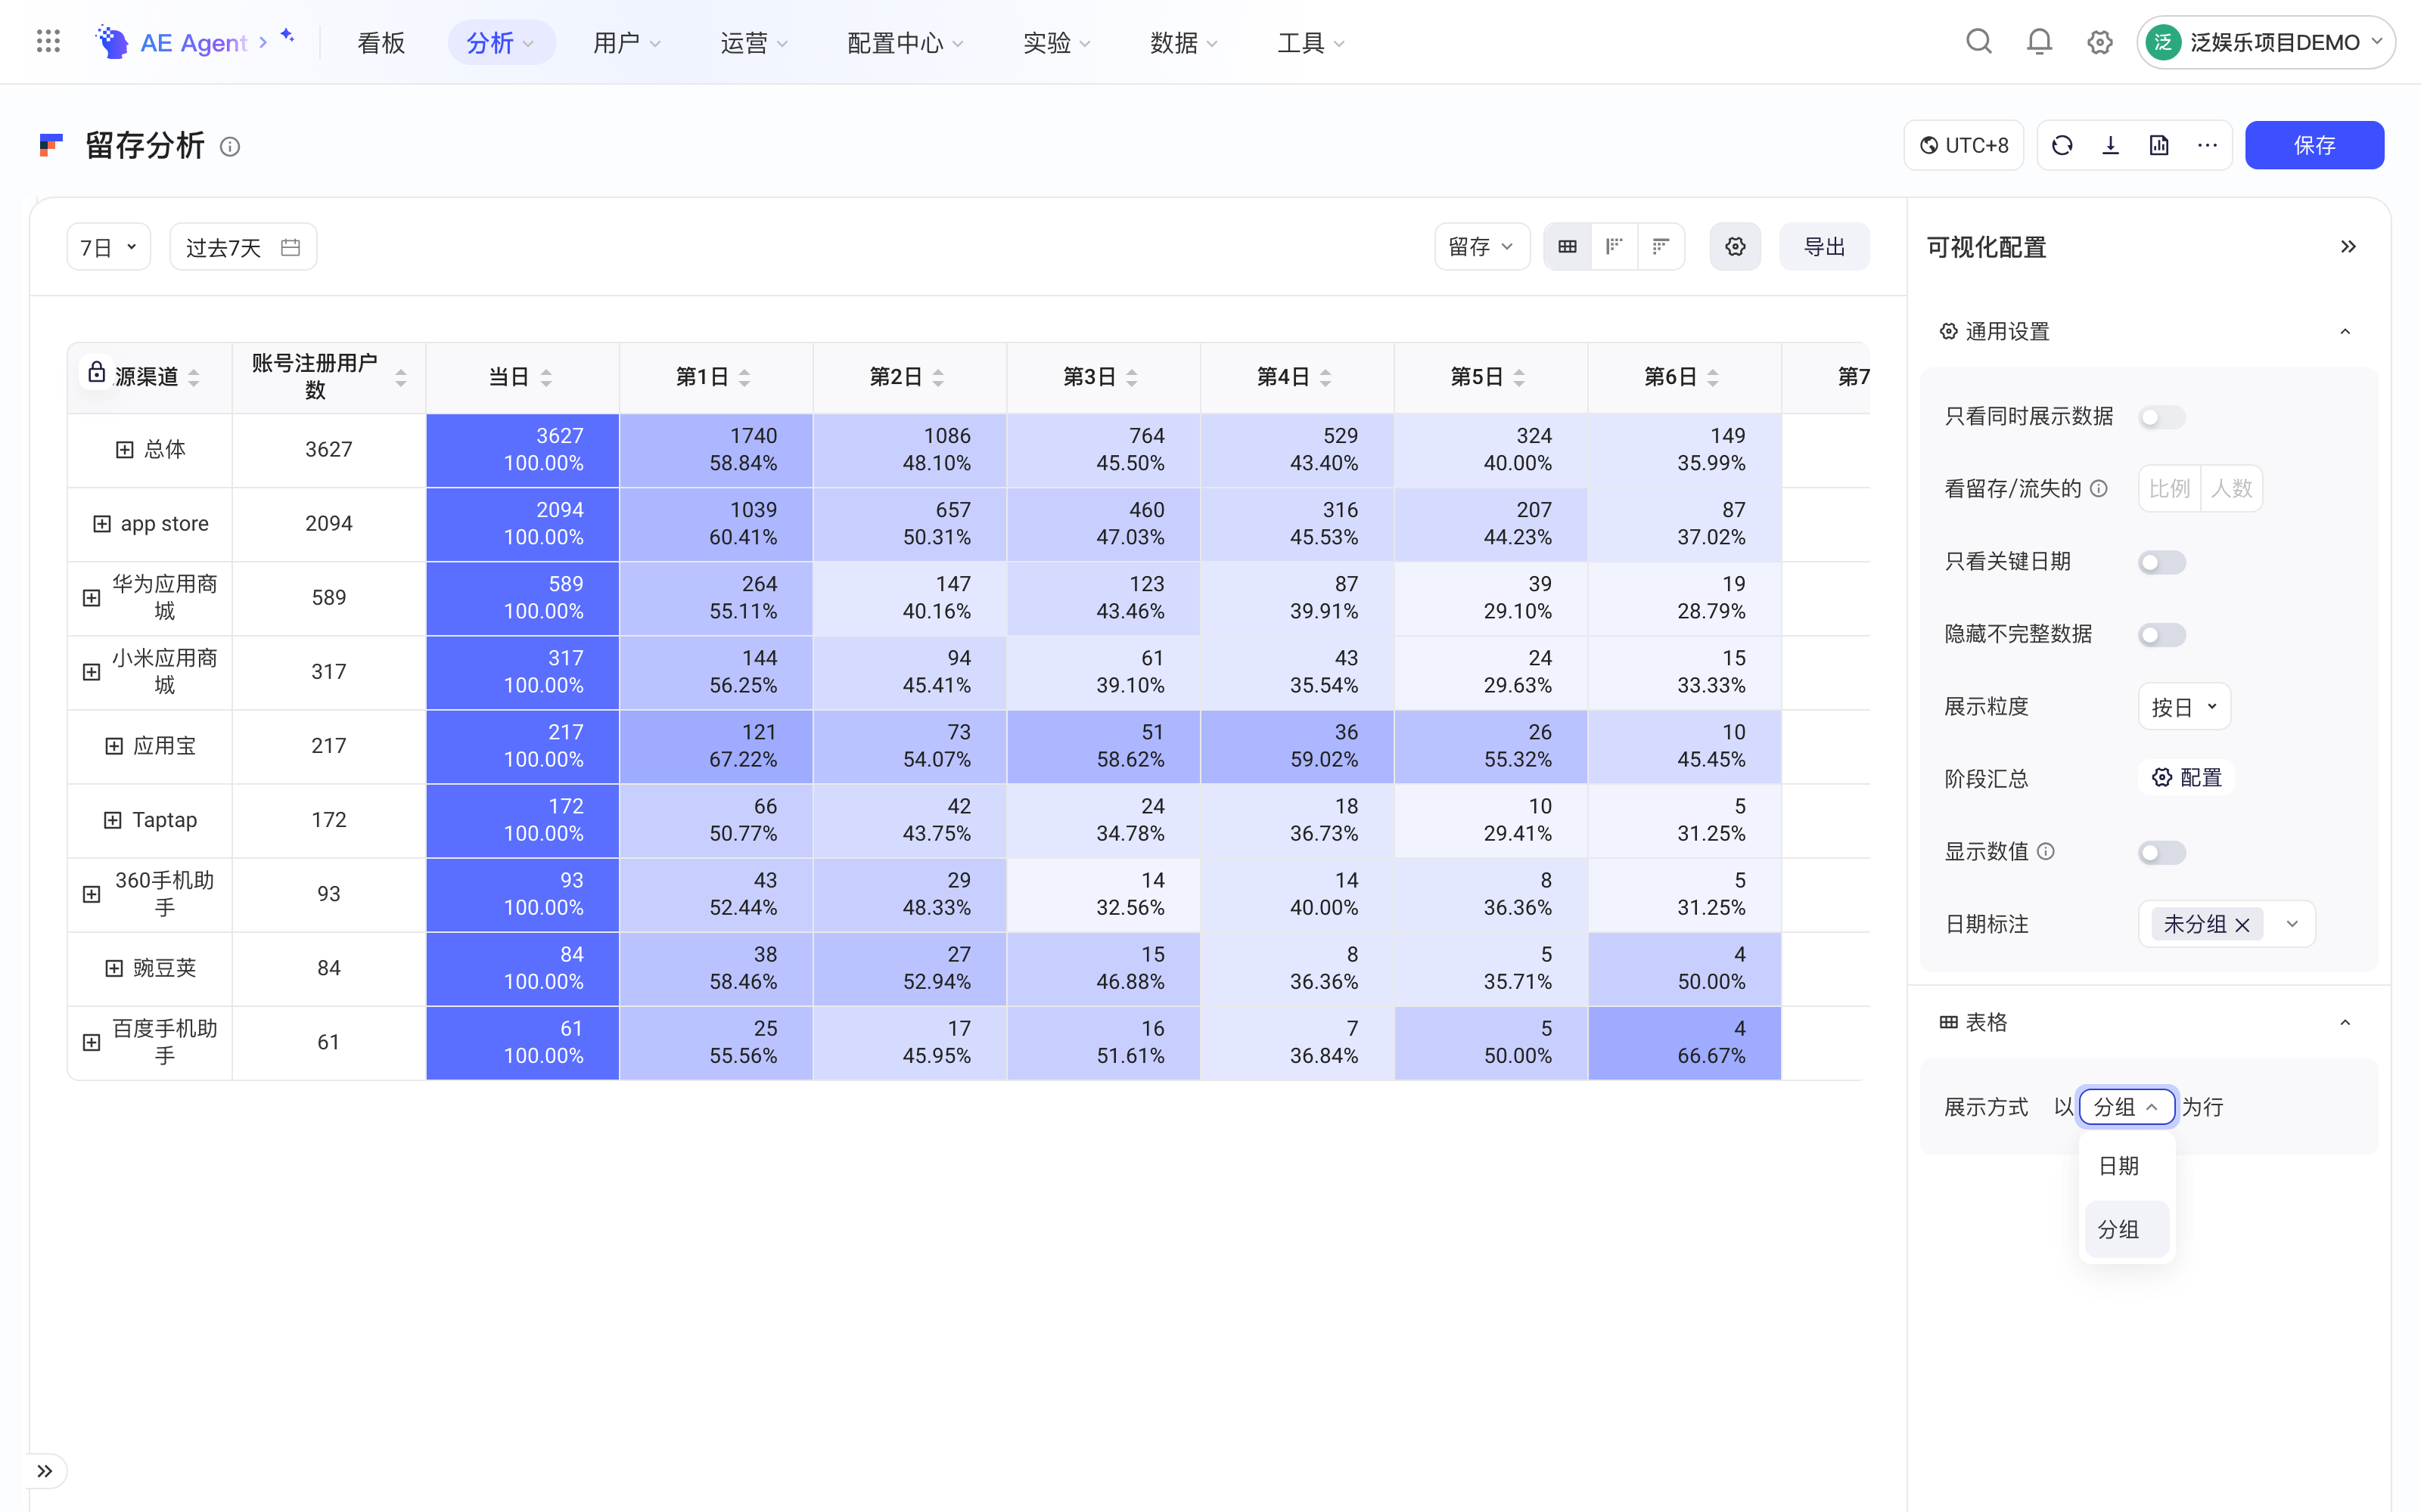Switch to vertical bar chart view icon

(x=1614, y=247)
